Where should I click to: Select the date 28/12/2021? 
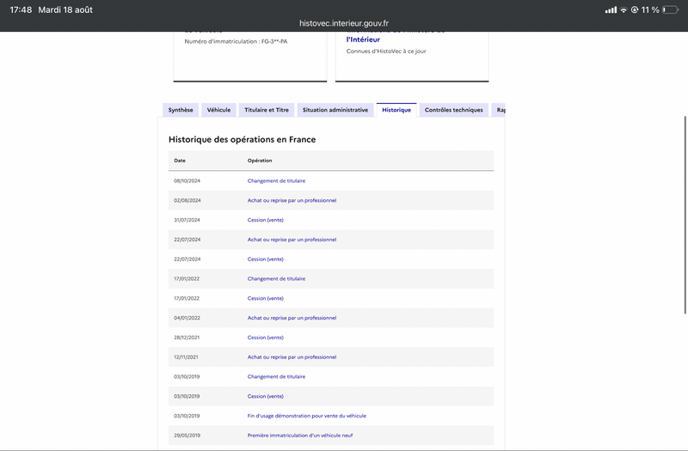point(187,338)
